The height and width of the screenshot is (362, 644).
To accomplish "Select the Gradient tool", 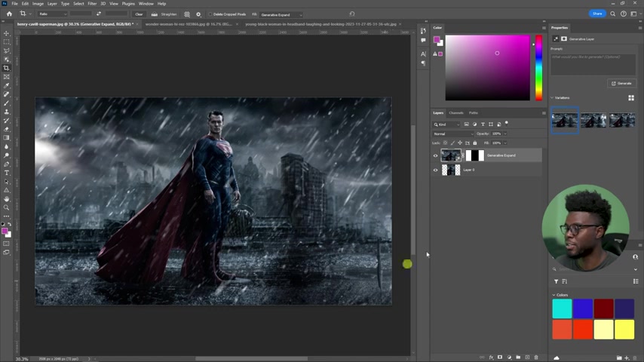I will [x=6, y=138].
